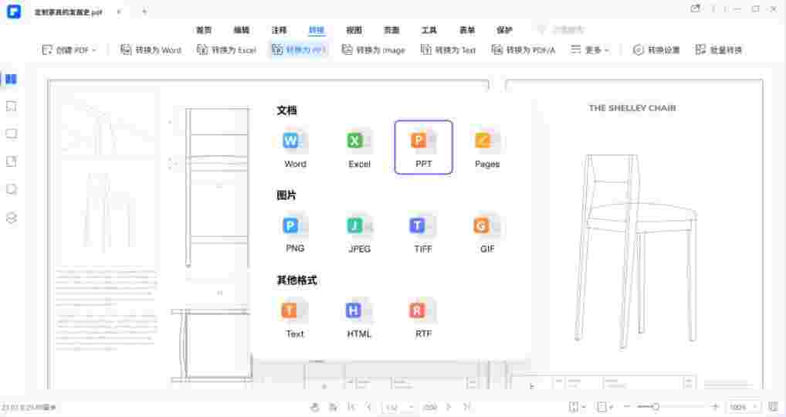Click 转换为 PPT button
Image resolution: width=786 pixels, height=417 pixels.
300,49
